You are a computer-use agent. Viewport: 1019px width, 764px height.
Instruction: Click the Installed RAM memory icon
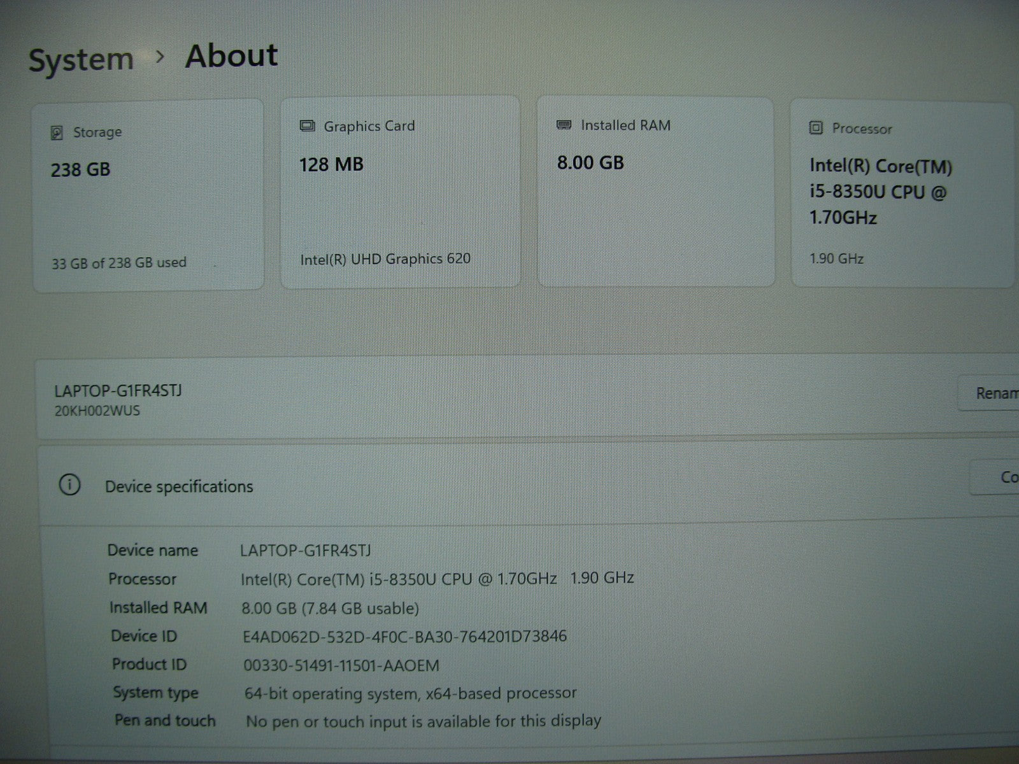[x=564, y=125]
